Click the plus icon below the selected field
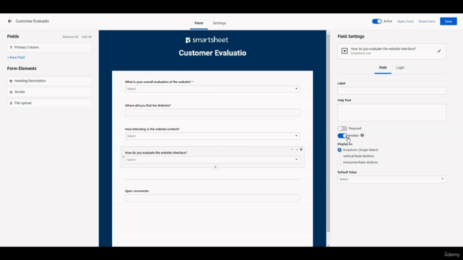463x260 pixels. pos(215,167)
